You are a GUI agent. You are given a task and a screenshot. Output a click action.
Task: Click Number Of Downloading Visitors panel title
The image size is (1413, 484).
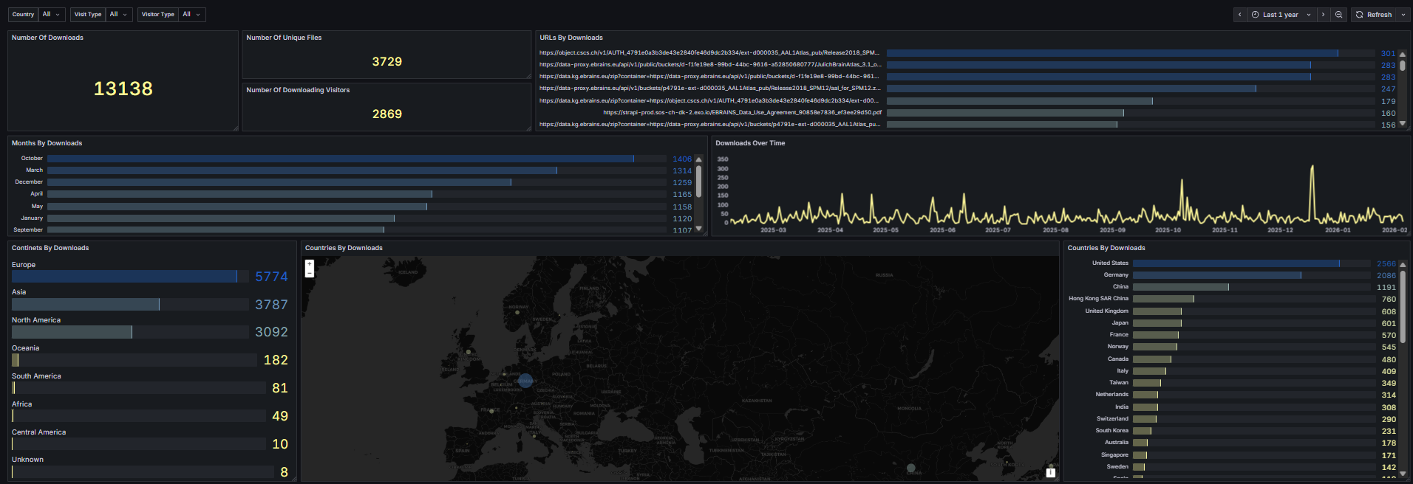click(298, 90)
